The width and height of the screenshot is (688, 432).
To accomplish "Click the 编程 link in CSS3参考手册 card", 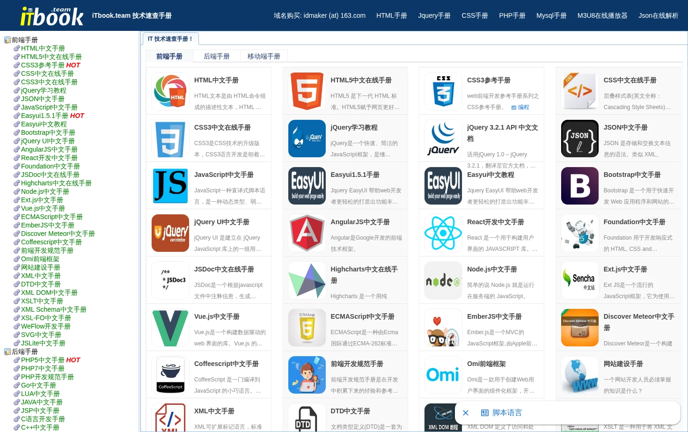I will click(520, 107).
